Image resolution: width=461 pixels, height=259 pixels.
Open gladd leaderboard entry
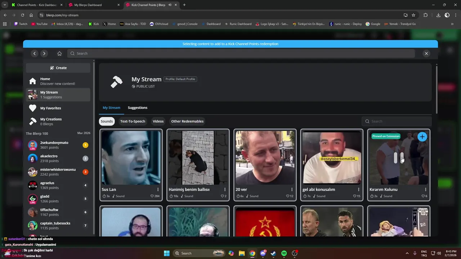point(58,199)
